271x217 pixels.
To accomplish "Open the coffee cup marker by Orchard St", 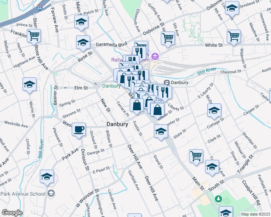I will click(x=79, y=131).
